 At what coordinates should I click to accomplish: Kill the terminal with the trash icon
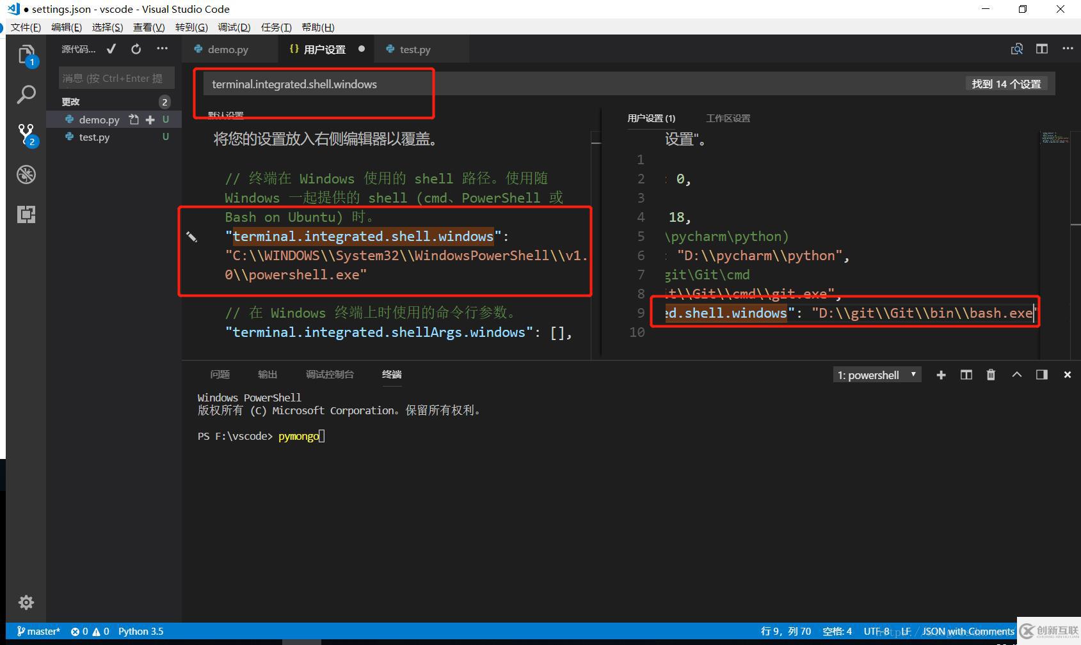click(991, 375)
